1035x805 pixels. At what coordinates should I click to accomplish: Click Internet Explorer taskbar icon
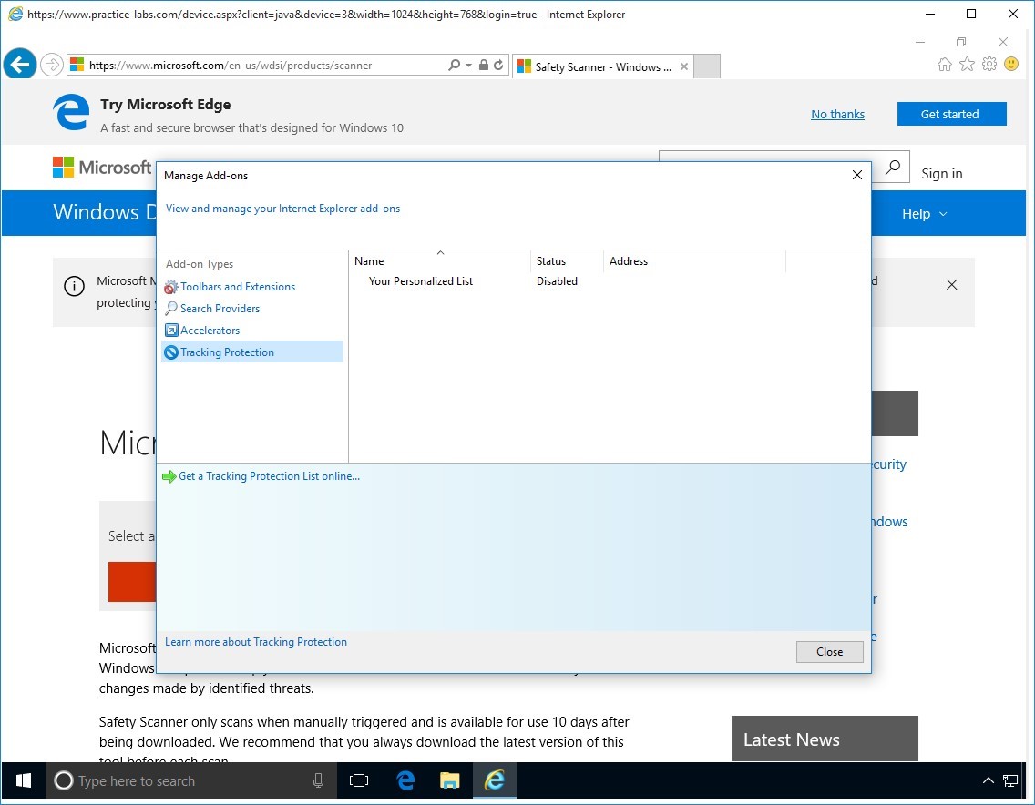click(495, 781)
